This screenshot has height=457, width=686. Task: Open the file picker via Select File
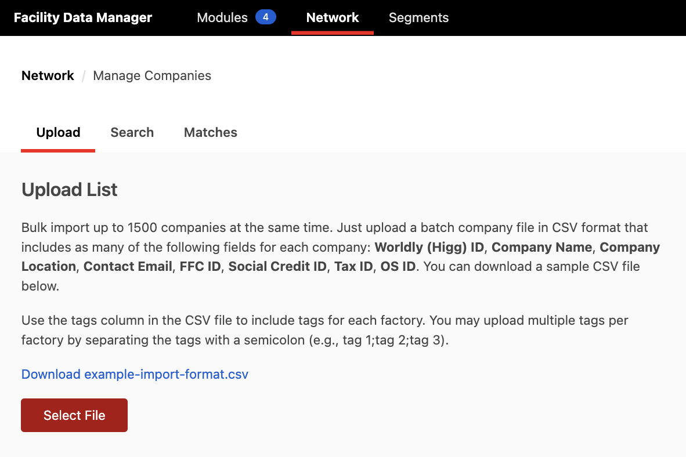pos(74,415)
